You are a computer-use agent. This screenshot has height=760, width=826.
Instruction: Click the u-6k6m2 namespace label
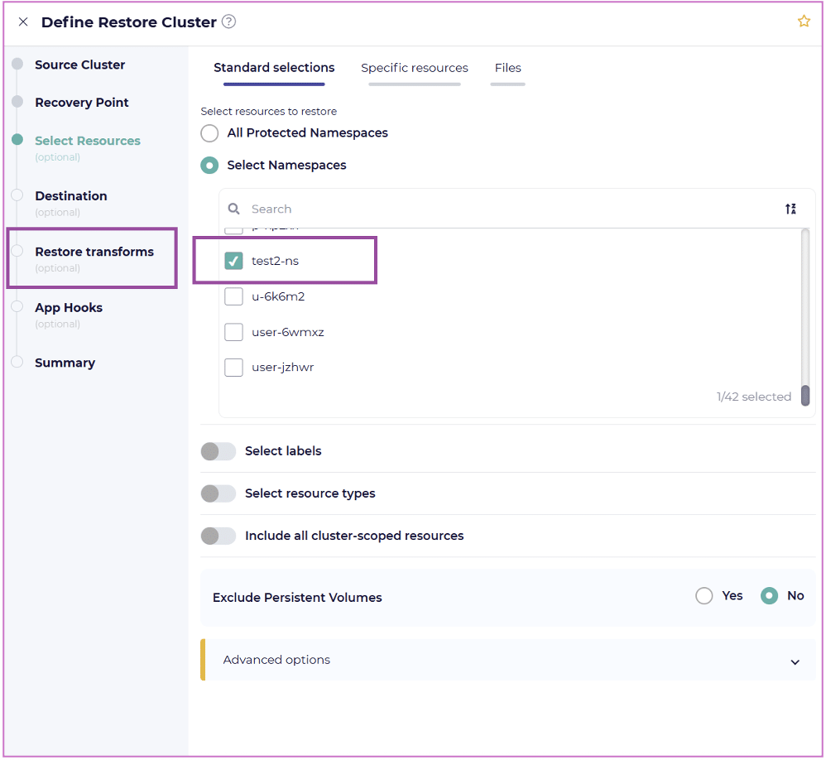tap(278, 296)
